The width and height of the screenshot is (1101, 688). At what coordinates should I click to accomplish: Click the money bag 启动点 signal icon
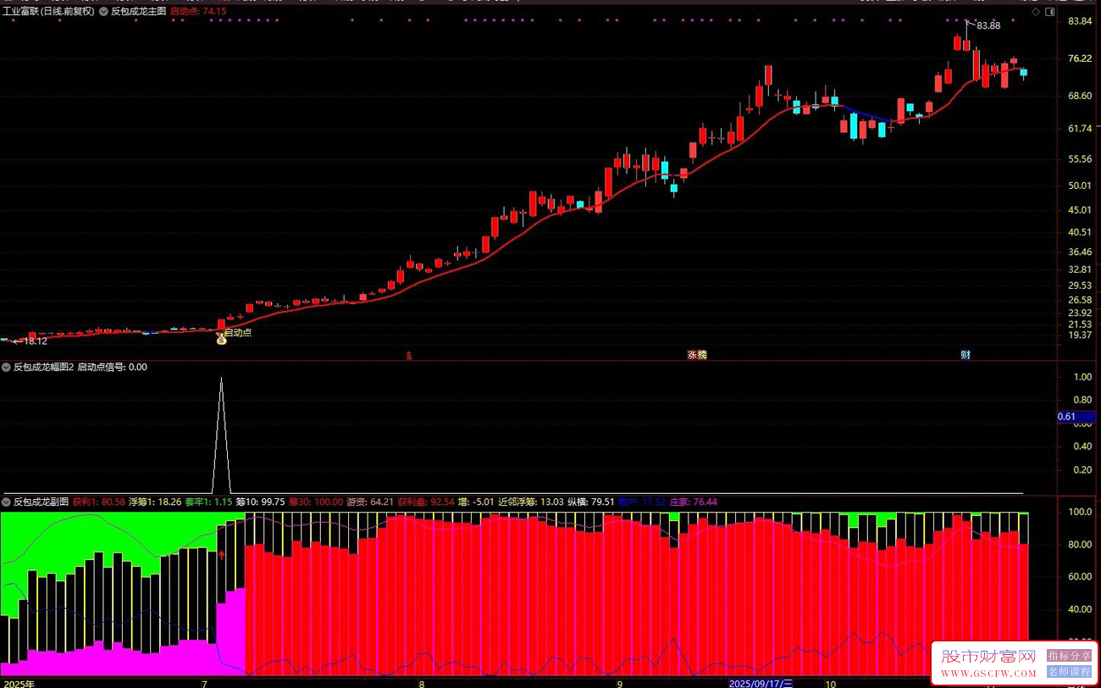click(x=221, y=337)
